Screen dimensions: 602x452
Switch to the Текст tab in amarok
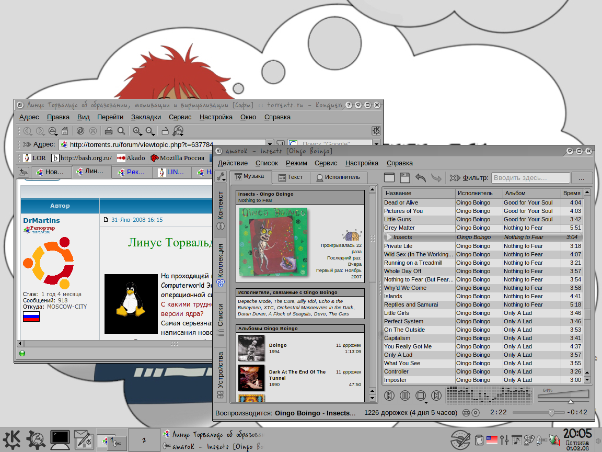tap(291, 177)
